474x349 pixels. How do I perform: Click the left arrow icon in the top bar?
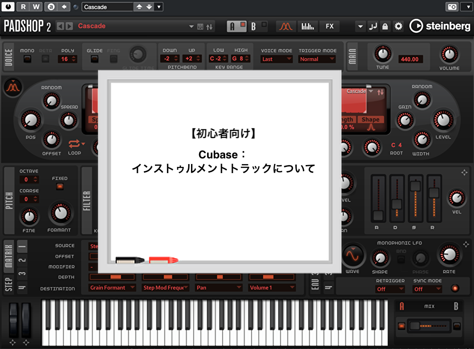(x=64, y=7)
